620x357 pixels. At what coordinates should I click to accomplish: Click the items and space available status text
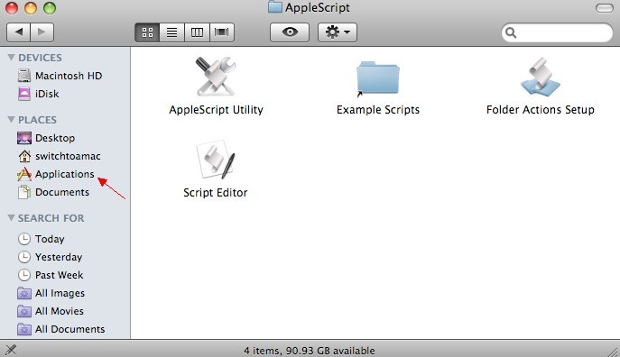click(x=310, y=351)
